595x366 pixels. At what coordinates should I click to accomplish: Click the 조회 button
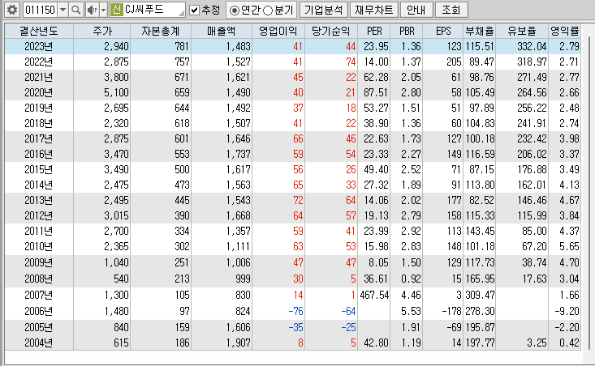coord(451,10)
